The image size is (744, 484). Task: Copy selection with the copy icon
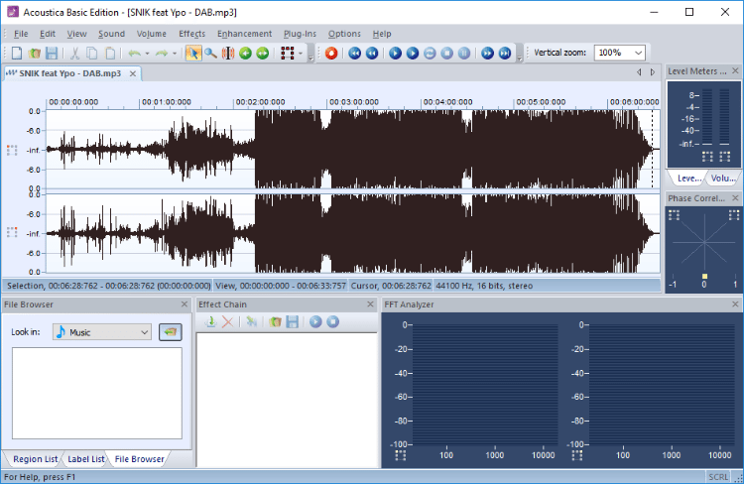[92, 53]
